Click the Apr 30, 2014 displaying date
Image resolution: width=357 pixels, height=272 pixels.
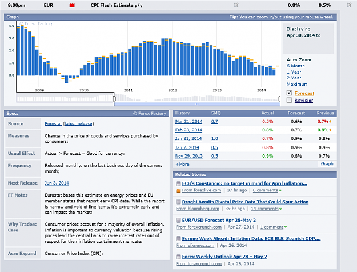(300, 35)
